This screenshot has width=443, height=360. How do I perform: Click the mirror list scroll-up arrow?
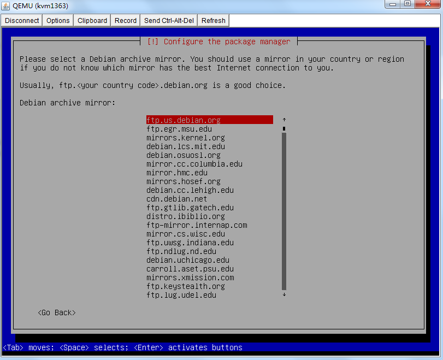(284, 120)
